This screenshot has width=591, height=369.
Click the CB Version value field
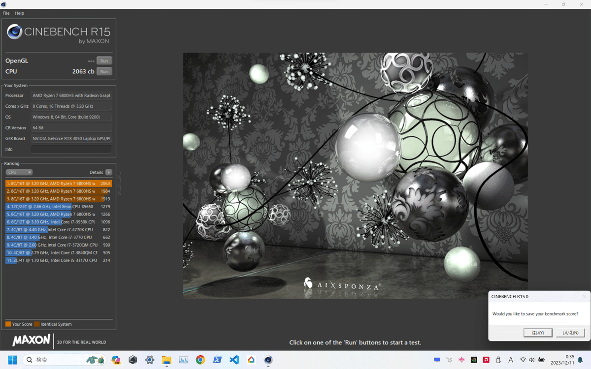tap(71, 128)
